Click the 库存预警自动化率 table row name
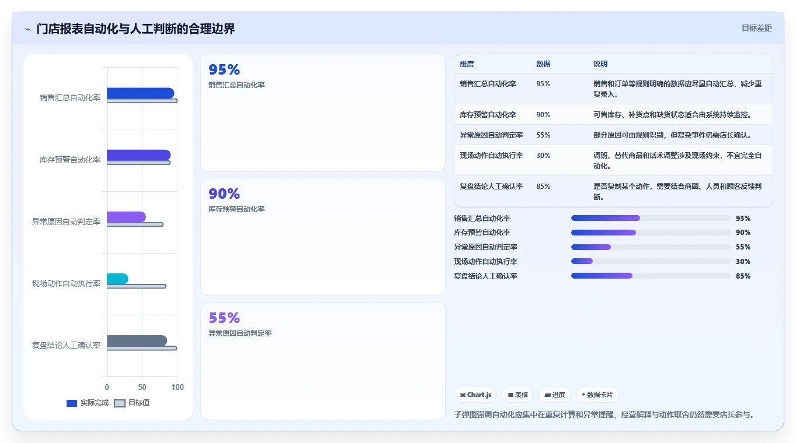 (488, 115)
